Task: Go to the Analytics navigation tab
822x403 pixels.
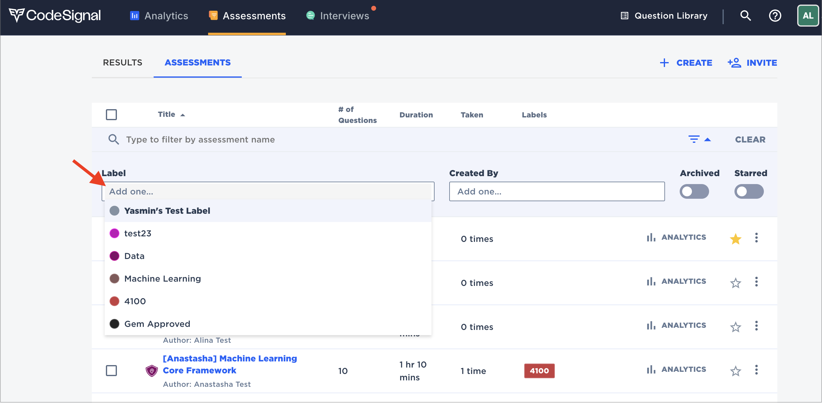Action: [159, 16]
